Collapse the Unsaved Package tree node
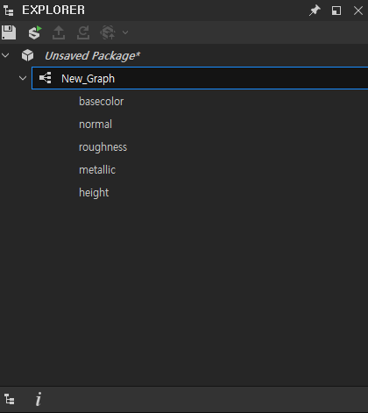 pos(5,55)
